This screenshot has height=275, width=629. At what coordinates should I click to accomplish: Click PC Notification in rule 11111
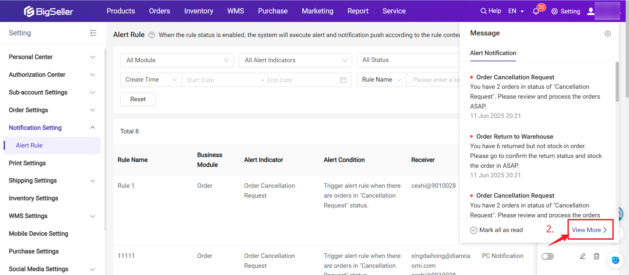pos(503,256)
